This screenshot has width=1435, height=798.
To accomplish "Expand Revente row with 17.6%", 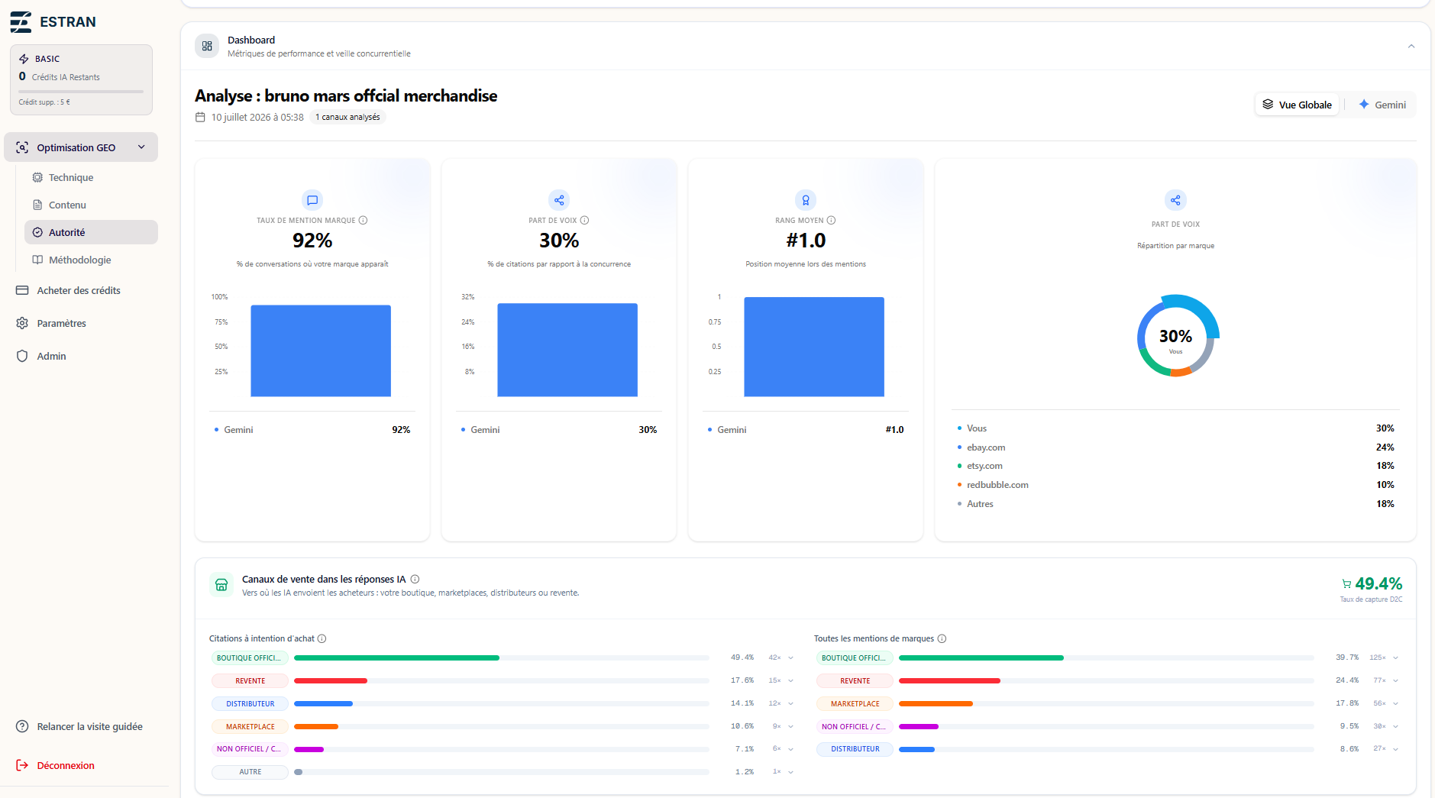I will click(x=790, y=680).
